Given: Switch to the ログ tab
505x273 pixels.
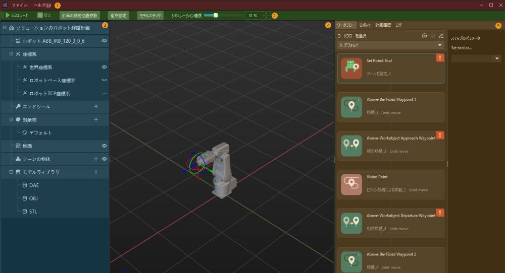Looking at the screenshot, I should point(399,25).
